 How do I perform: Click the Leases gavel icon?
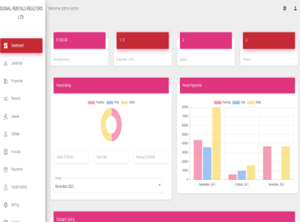coord(6,116)
